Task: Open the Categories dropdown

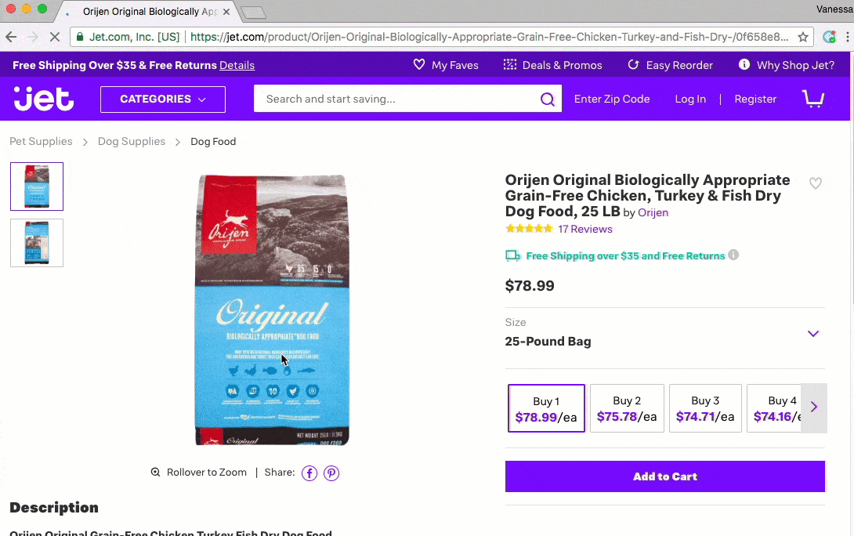Action: tap(163, 100)
